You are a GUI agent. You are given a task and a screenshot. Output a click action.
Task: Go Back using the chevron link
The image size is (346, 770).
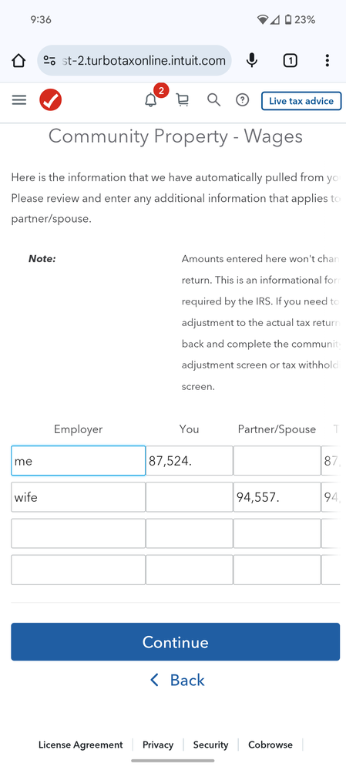177,680
